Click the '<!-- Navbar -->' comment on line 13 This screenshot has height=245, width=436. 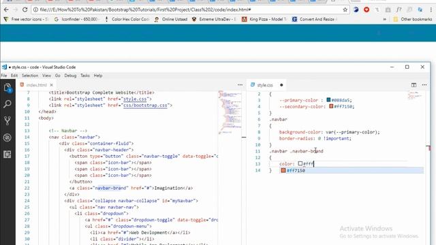tap(68, 131)
